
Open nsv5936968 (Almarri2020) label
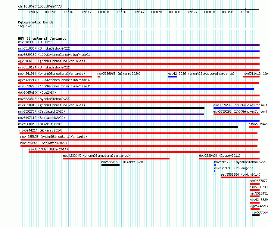coord(119,74)
